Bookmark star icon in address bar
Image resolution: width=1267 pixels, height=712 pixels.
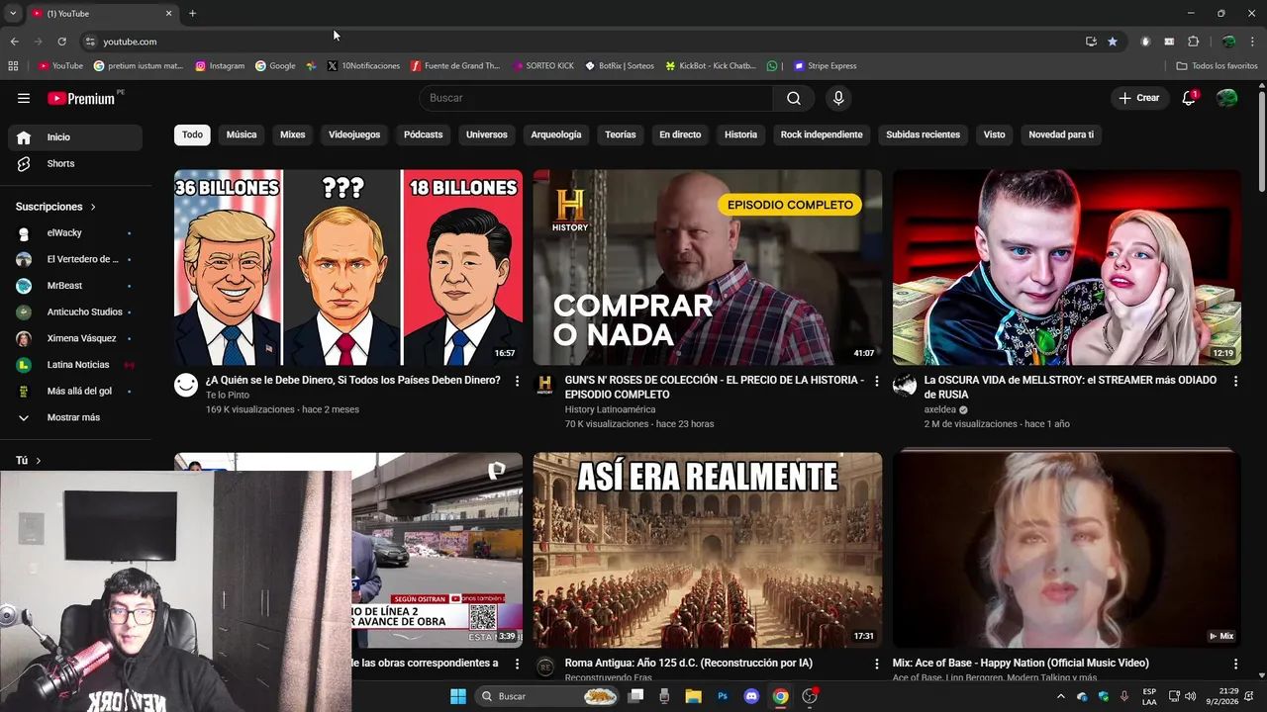pyautogui.click(x=1113, y=42)
